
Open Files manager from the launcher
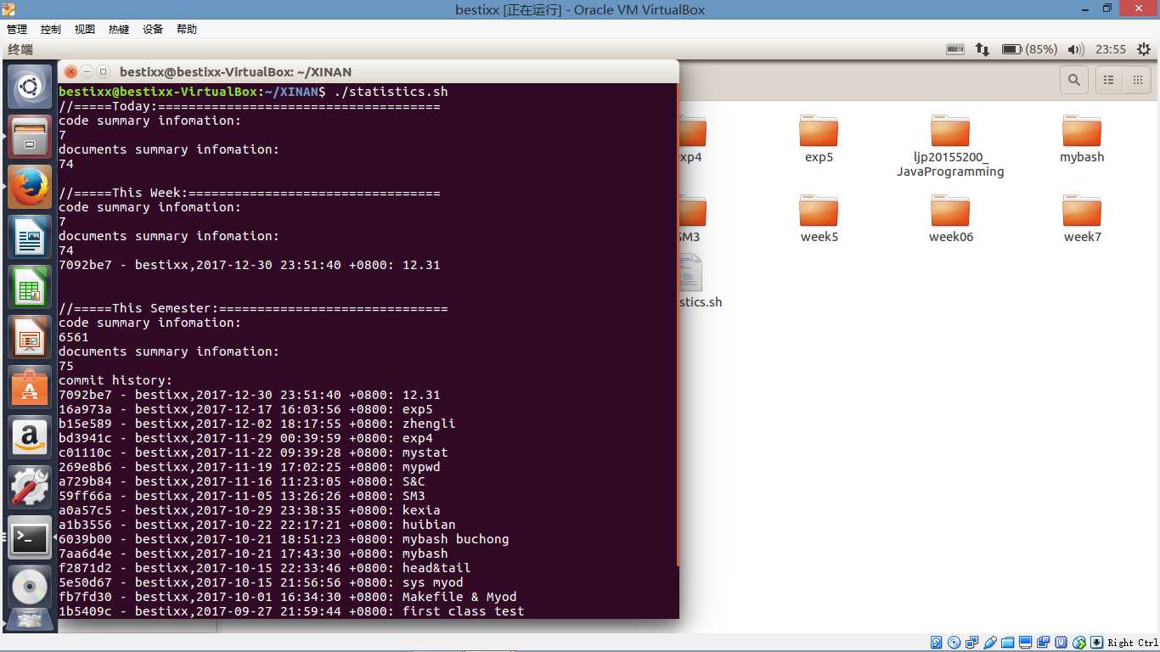[x=30, y=137]
